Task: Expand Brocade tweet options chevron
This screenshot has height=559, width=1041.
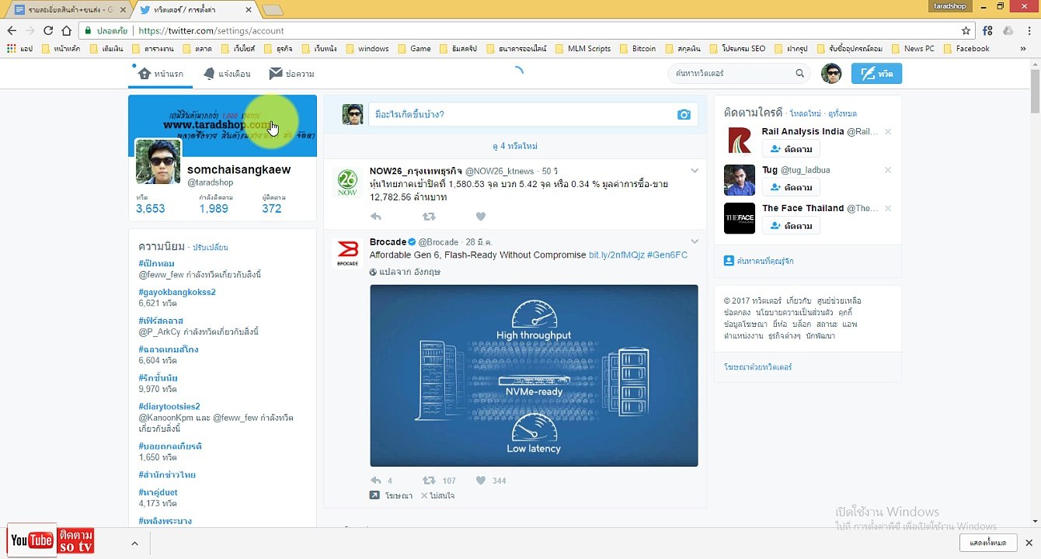Action: 695,241
